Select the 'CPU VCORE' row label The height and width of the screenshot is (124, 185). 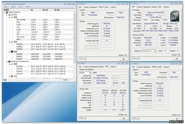click(21, 20)
